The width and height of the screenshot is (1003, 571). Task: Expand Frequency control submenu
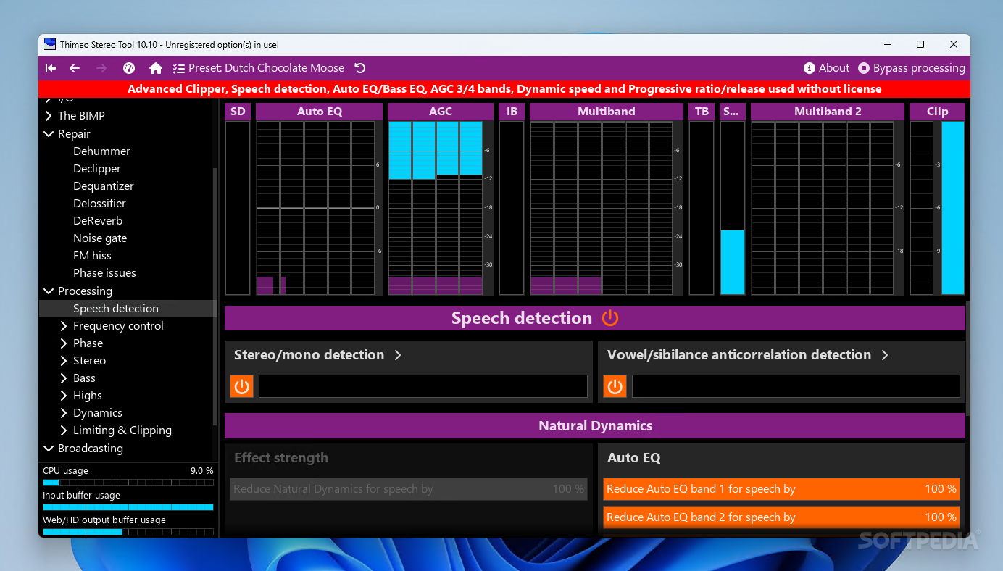click(64, 326)
